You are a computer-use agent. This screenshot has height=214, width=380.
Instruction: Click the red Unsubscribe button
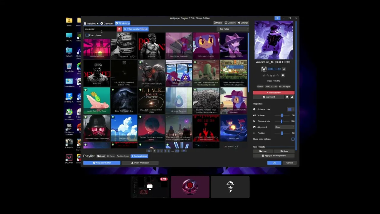pos(274,92)
